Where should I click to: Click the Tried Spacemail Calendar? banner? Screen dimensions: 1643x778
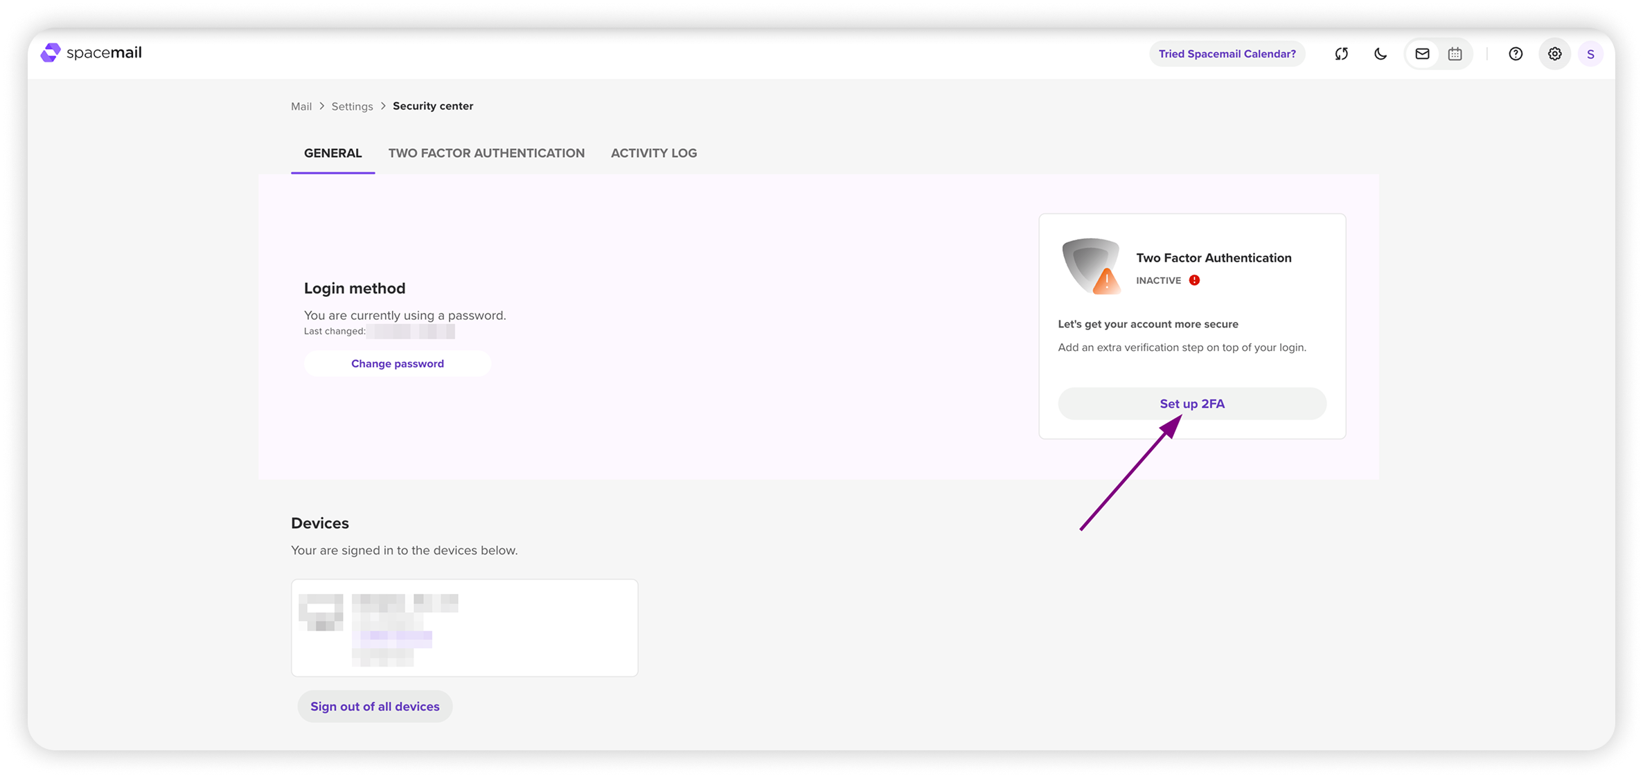pos(1227,54)
